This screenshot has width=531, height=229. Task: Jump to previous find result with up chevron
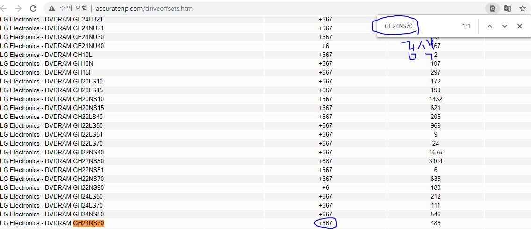point(490,26)
